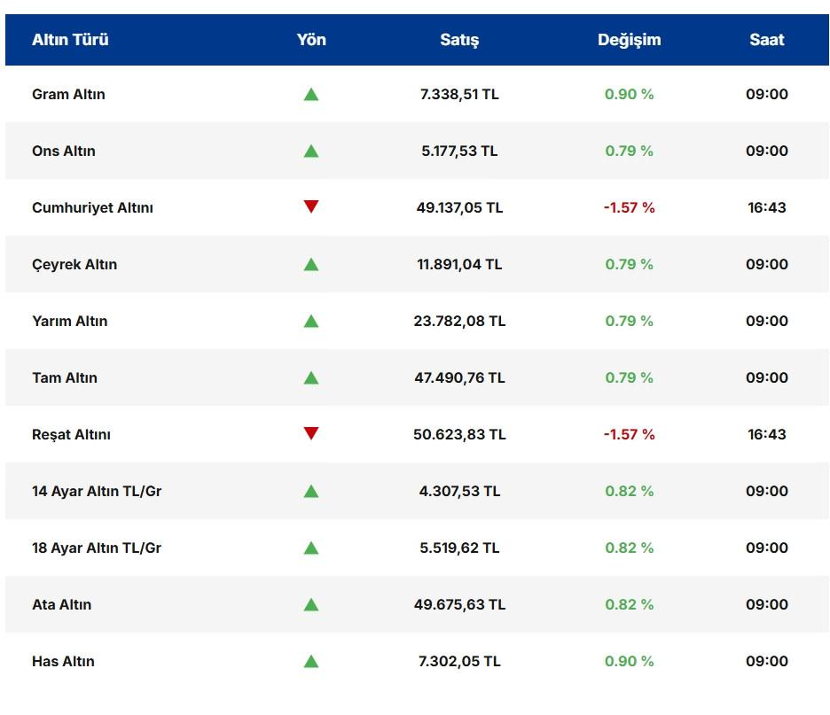Click the Altın Türü column header
Screen dimensions: 830x715
[70, 40]
